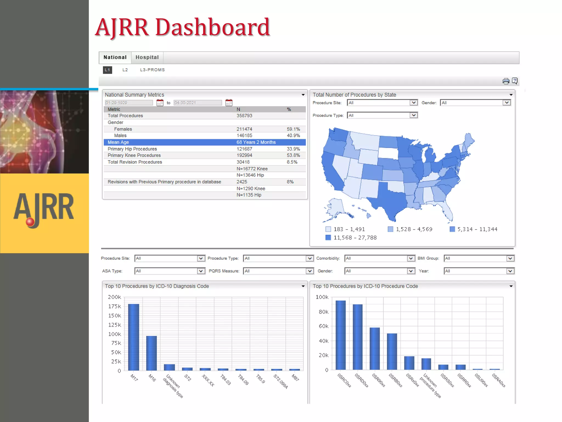The height and width of the screenshot is (422, 562).
Task: Select the L1 sub-tab
Action: (107, 70)
